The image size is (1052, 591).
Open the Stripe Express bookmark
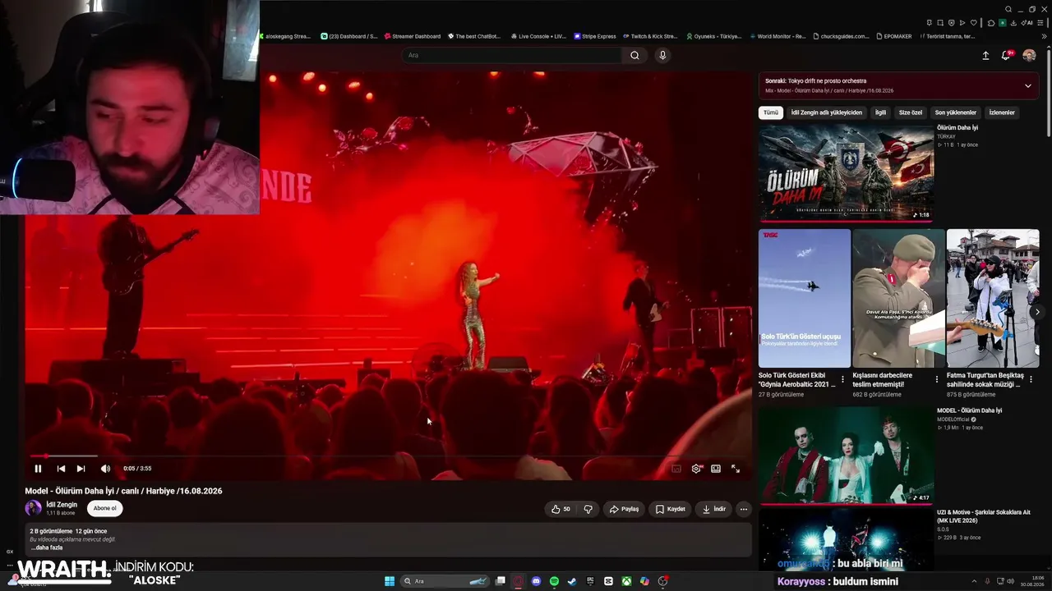tap(595, 36)
